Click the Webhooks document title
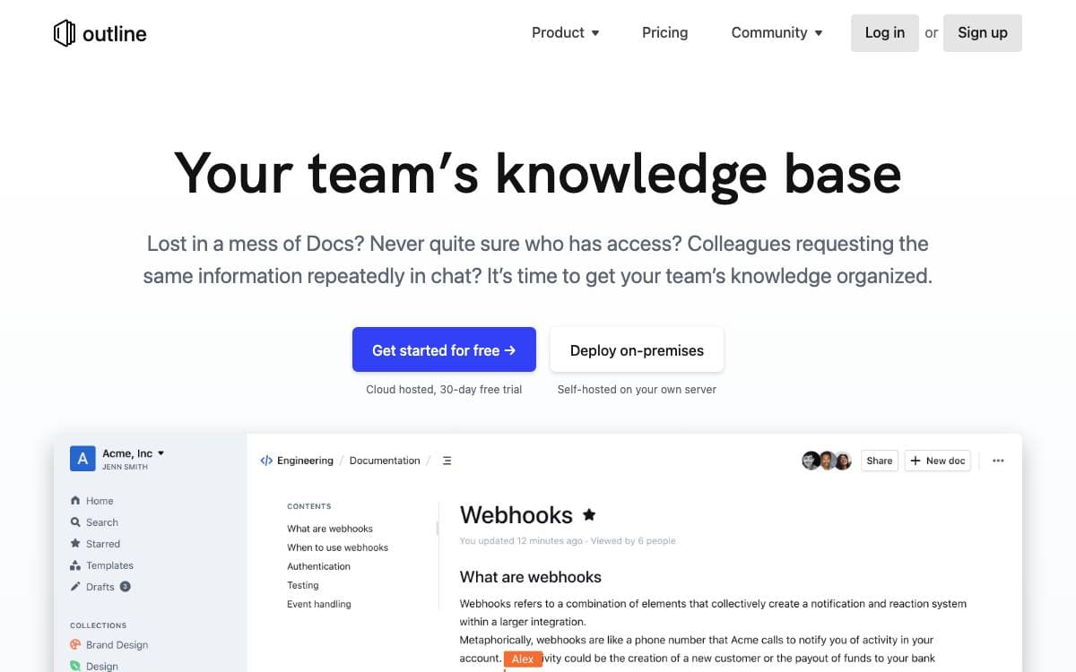 click(516, 515)
